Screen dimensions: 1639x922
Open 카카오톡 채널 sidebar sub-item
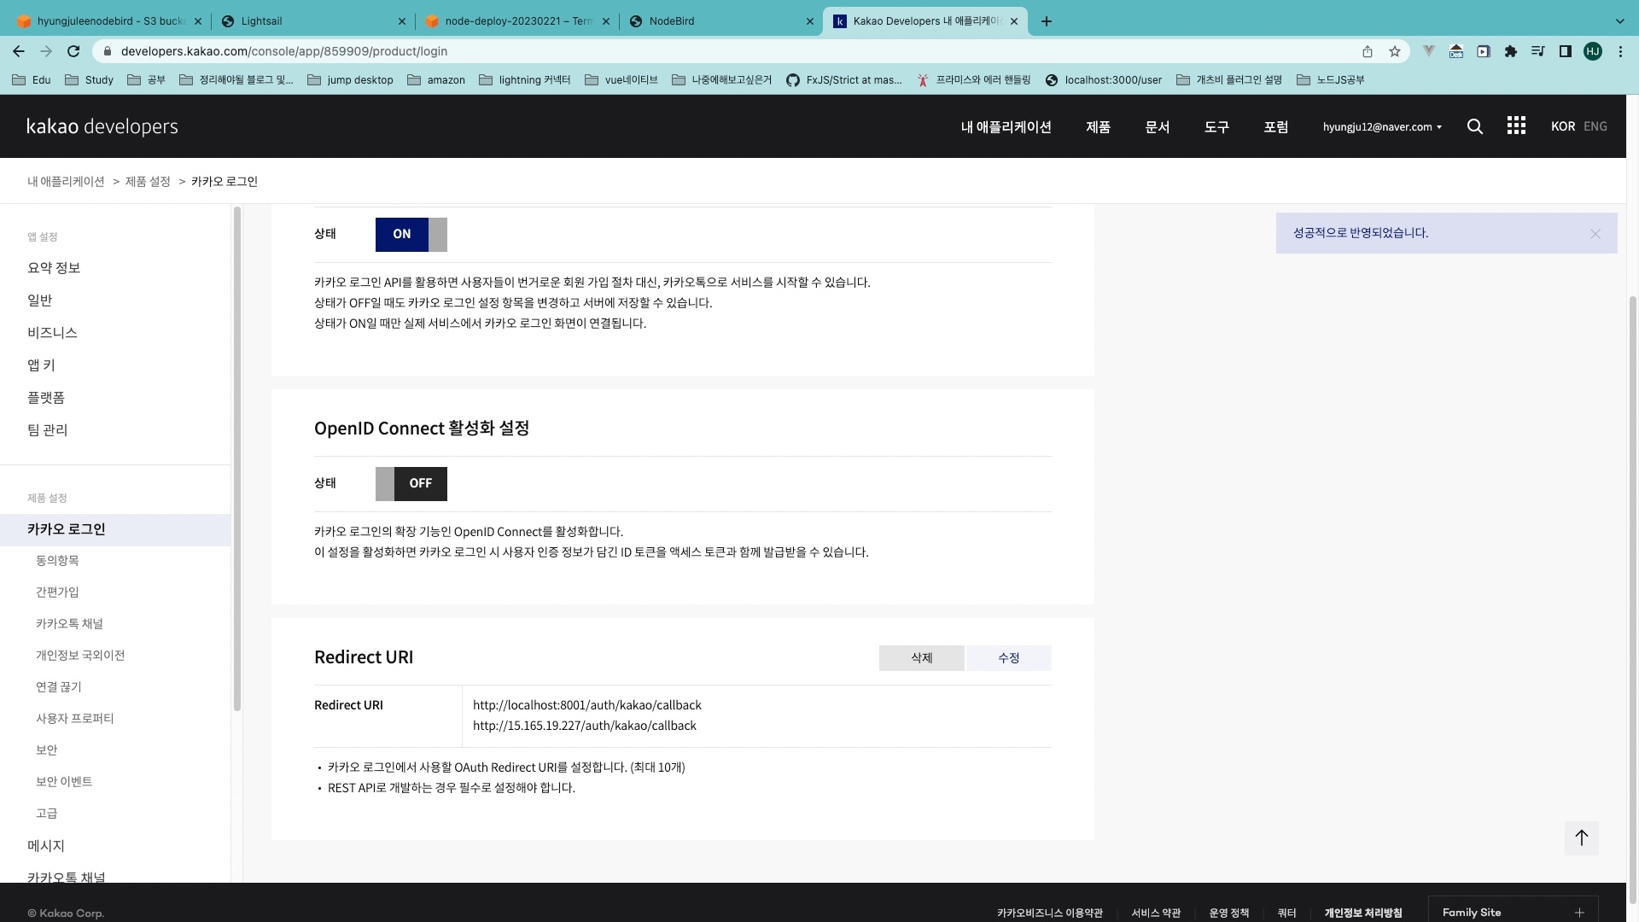point(69,624)
